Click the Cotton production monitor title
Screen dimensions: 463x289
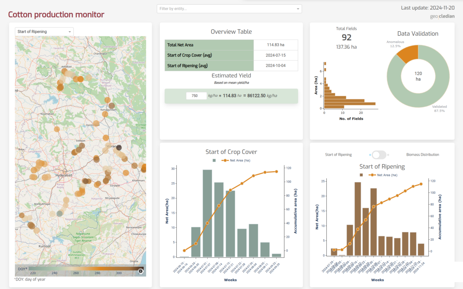coord(56,15)
